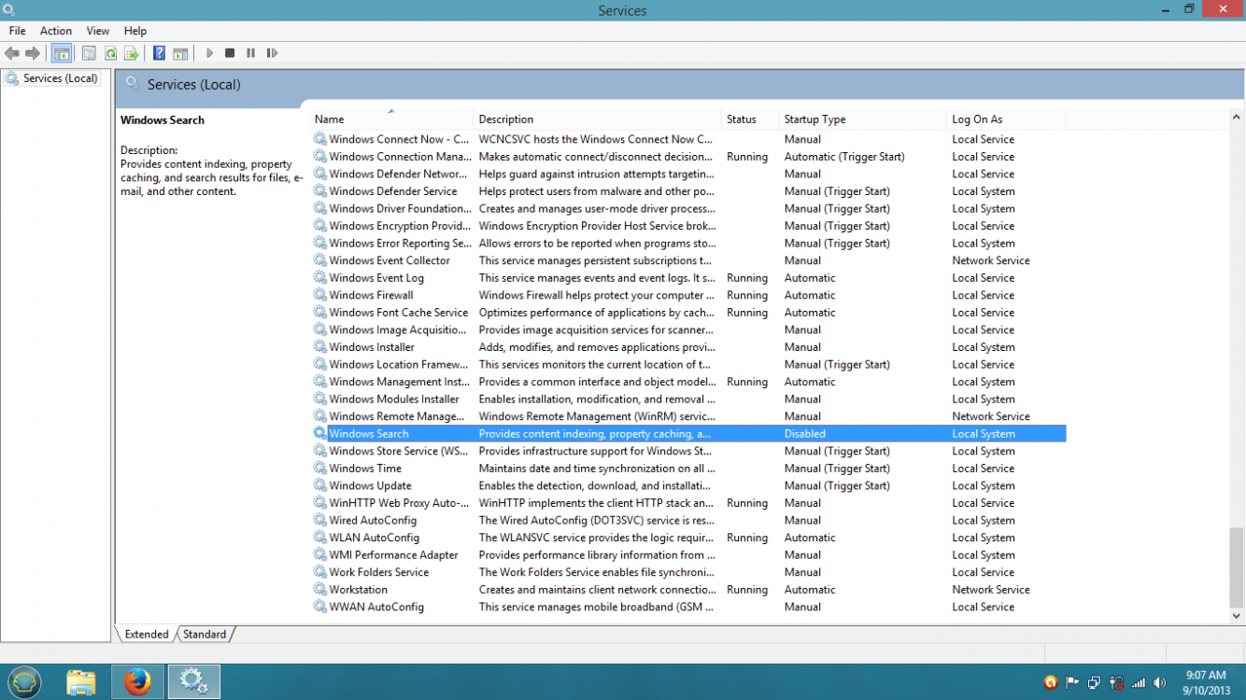Switch to the Standard tab
The image size is (1246, 700).
pos(205,635)
